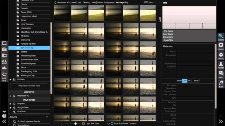The width and height of the screenshot is (225, 126).
Task: Click Drop Your Favorites Here box
Action: coord(29,86)
